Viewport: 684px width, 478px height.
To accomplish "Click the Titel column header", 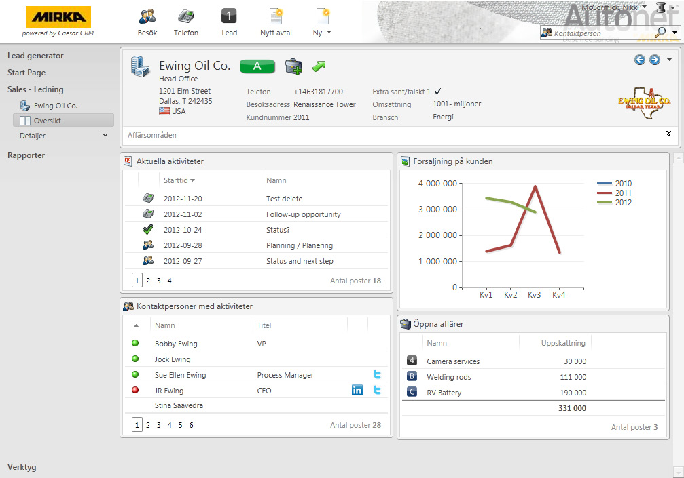I will click(x=264, y=325).
